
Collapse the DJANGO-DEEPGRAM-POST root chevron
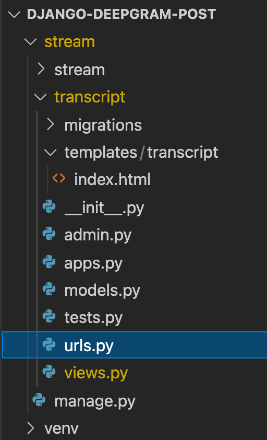pos(14,14)
